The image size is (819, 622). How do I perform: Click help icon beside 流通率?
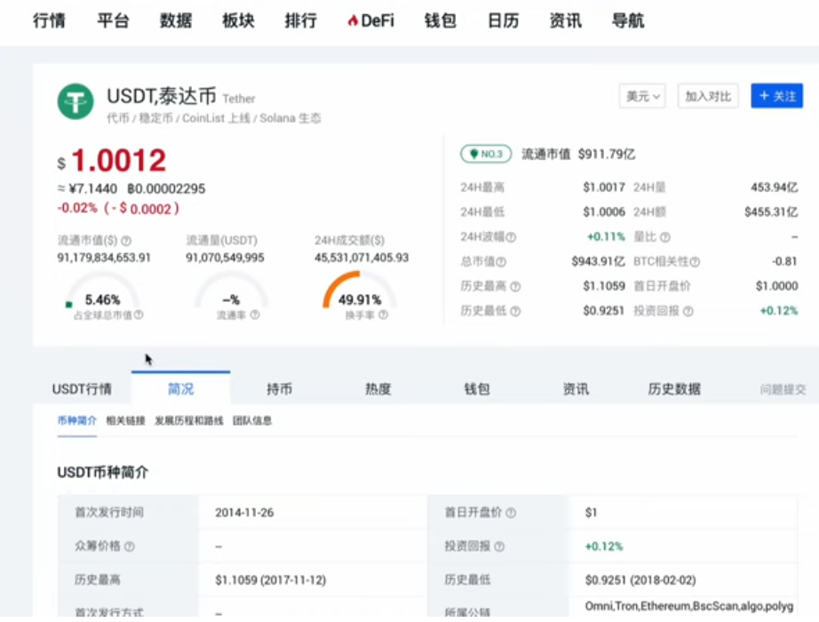(255, 315)
